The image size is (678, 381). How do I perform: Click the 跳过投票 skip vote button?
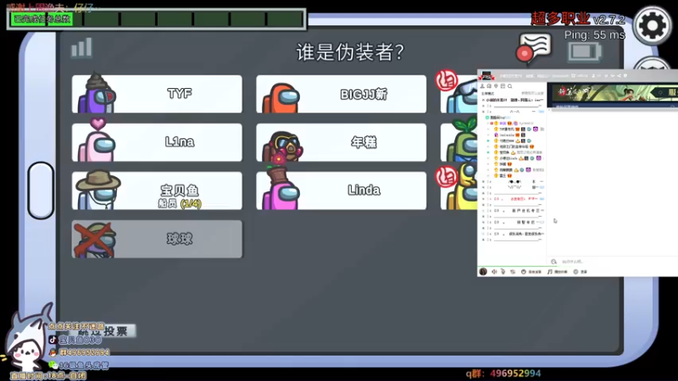coord(103,331)
